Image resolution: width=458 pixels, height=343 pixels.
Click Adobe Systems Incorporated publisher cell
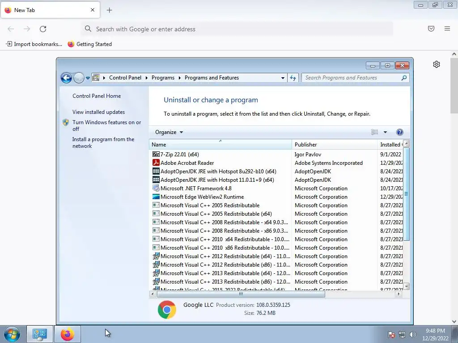[329, 163]
